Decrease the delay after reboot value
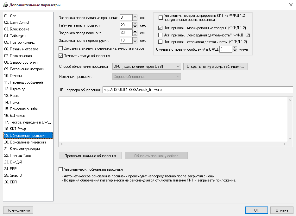 [135, 42]
